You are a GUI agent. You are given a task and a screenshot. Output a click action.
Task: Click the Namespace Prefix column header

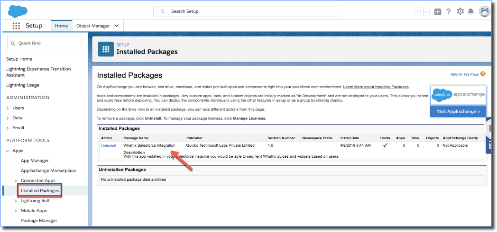[317, 138]
